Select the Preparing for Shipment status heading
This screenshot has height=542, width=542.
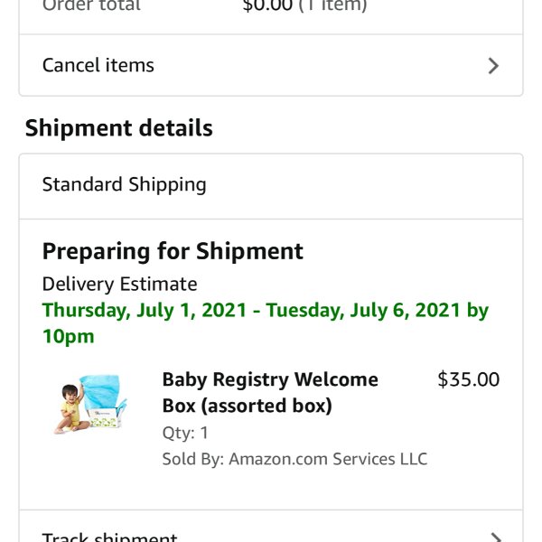pyautogui.click(x=173, y=251)
